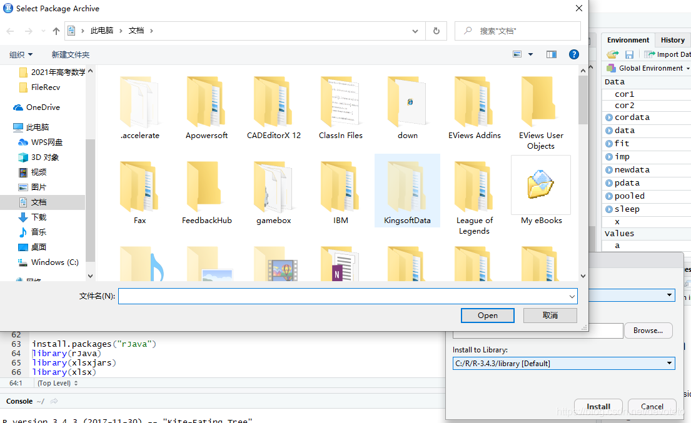Select the ClassIn Files folder
The image size is (691, 423).
click(341, 108)
